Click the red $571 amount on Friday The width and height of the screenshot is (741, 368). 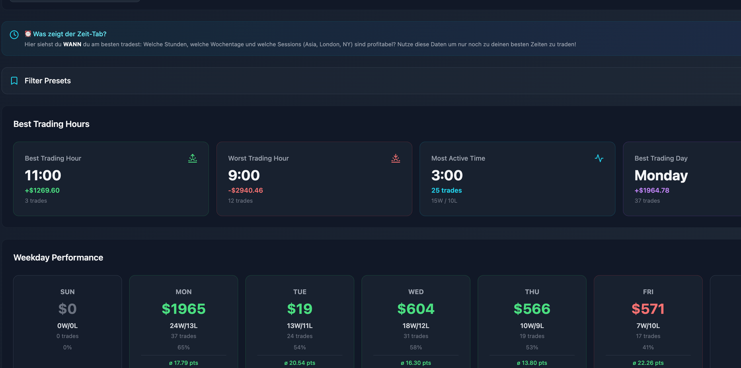648,309
